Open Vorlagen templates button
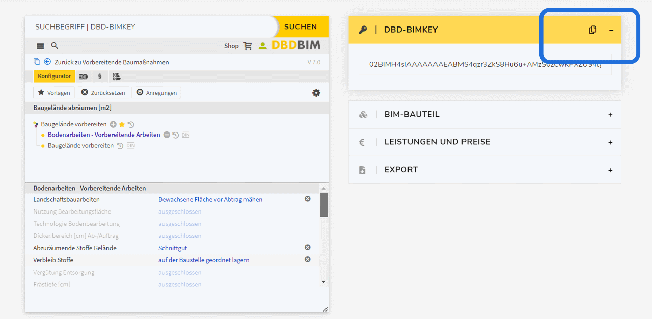Screen dimensions: 652x319 point(54,93)
